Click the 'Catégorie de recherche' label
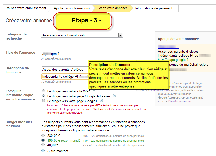Viewport: 216px width, 156px height. point(16,36)
